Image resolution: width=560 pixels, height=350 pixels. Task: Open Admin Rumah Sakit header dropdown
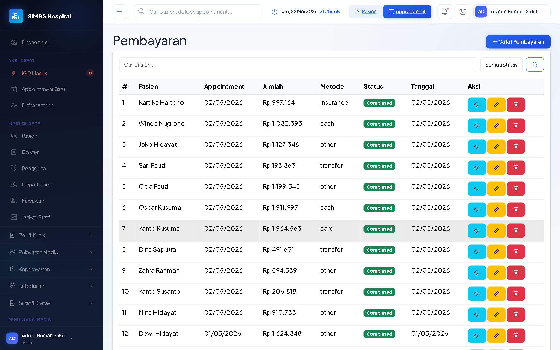512,12
